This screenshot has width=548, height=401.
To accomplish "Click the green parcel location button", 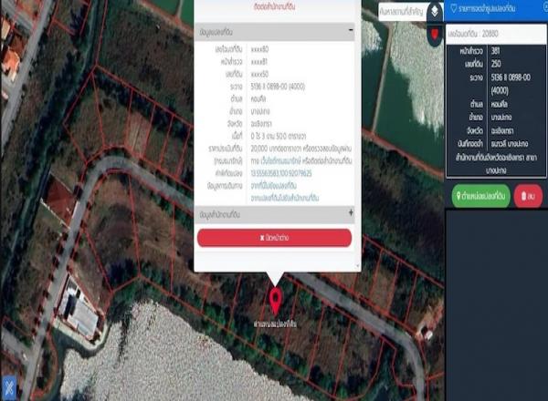I will (480, 195).
